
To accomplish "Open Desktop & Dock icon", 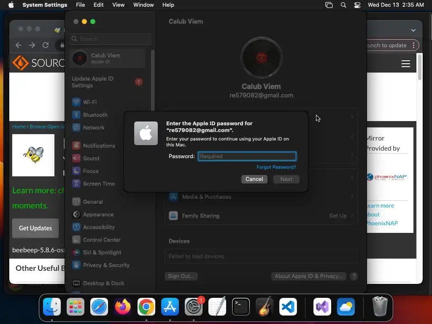I will (76, 283).
